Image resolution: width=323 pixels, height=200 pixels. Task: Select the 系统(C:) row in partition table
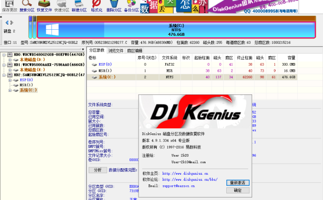[x=192, y=77]
